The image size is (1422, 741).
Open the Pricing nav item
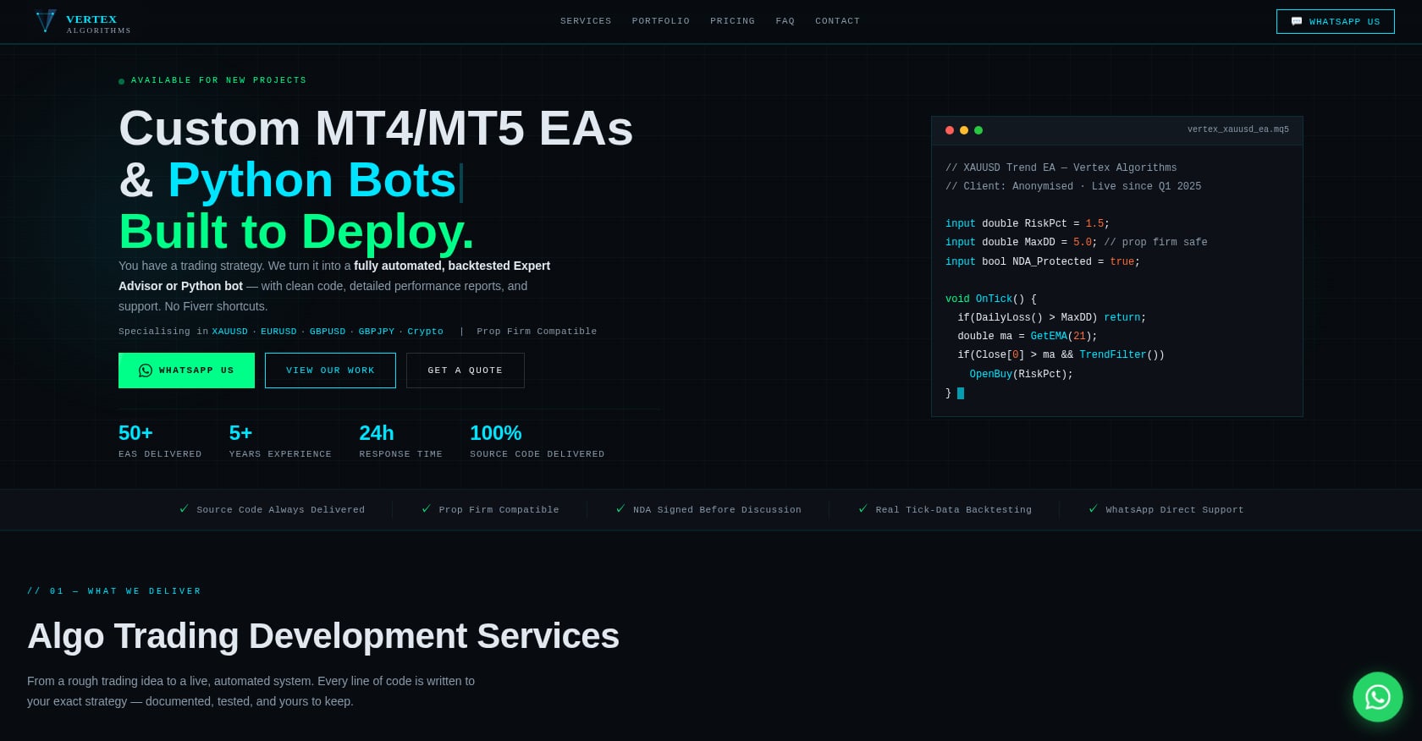[x=733, y=21]
